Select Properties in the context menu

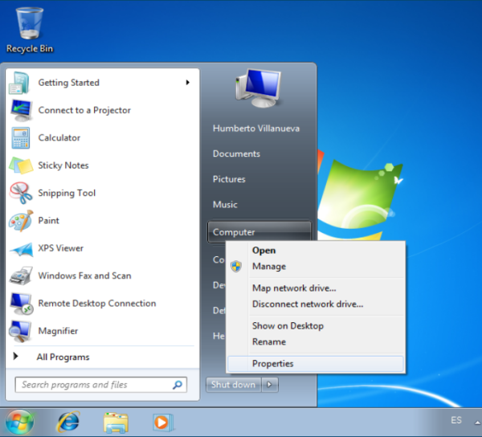point(316,364)
